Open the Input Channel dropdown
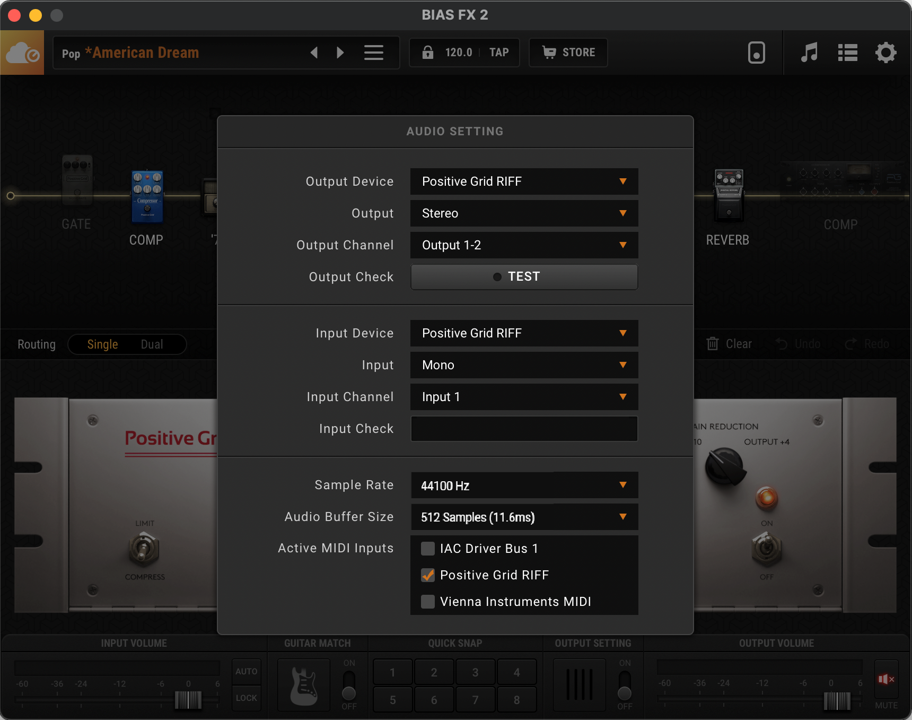Viewport: 912px width, 720px height. click(524, 397)
